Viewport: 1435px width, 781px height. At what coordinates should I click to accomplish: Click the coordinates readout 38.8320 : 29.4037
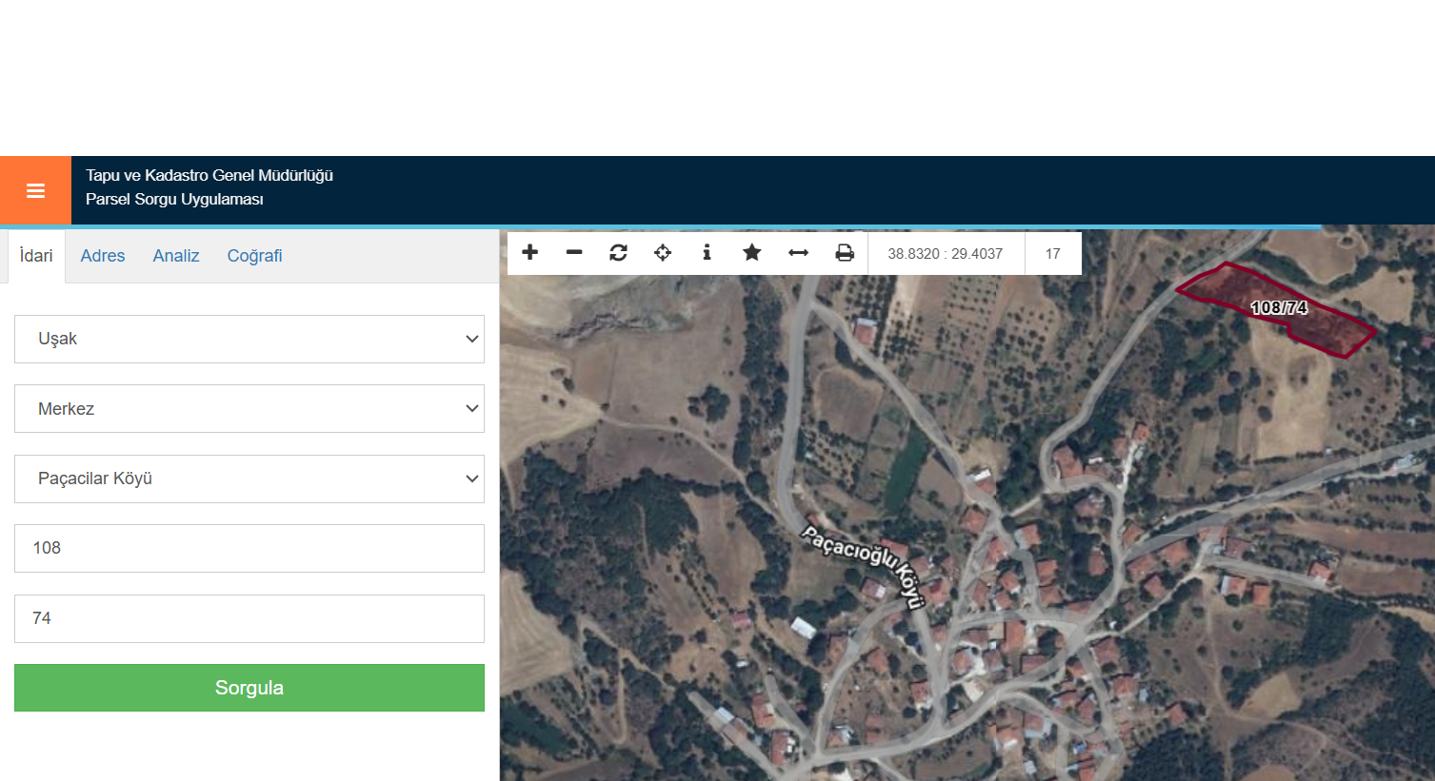[x=946, y=254]
